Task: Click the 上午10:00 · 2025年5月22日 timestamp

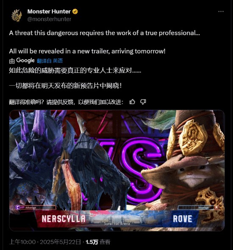Action: [x=45, y=242]
